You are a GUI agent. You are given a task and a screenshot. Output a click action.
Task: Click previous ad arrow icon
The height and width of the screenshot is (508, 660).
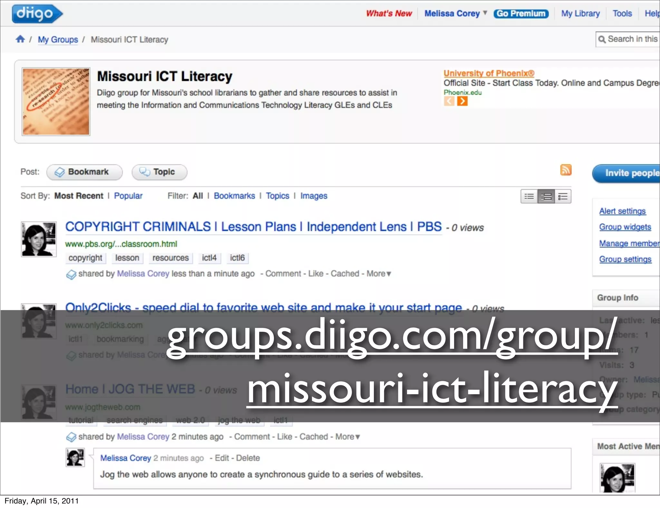pyautogui.click(x=449, y=101)
